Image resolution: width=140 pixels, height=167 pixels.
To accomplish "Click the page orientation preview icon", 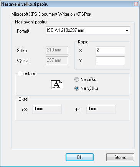I will [x=56, y=84].
